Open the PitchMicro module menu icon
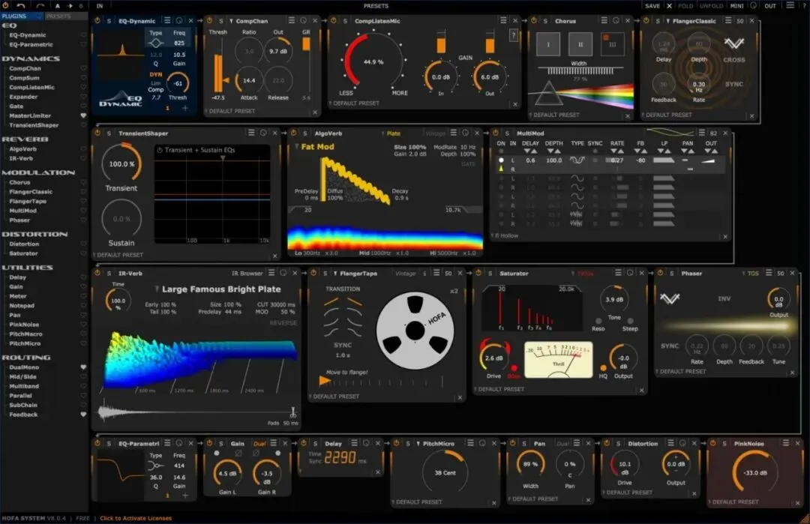 (470, 443)
